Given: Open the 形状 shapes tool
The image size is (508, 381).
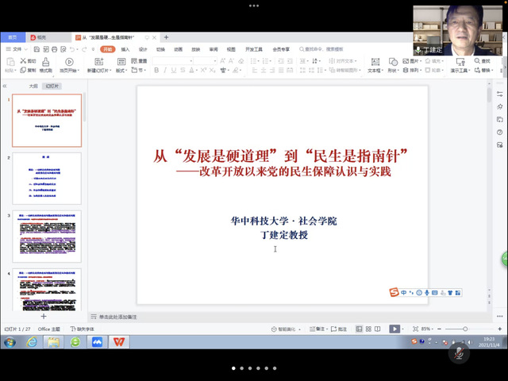Looking at the screenshot, I should coord(393,60).
